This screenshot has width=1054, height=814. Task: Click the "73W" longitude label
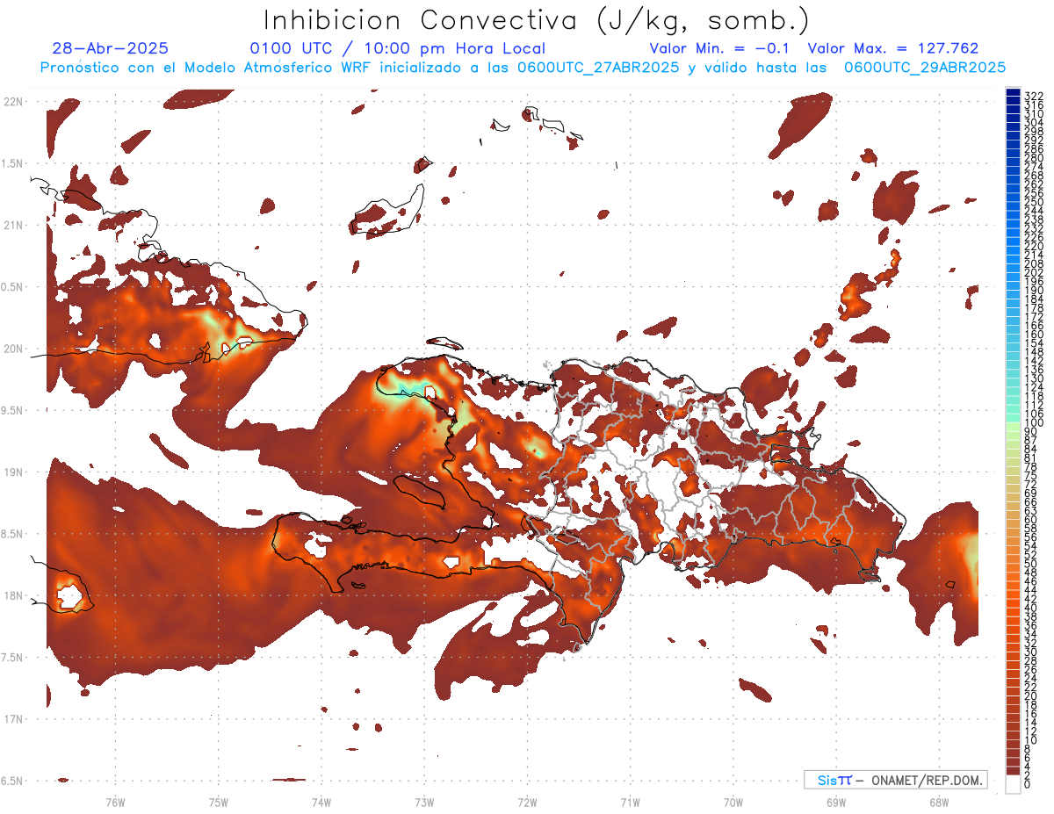(424, 803)
